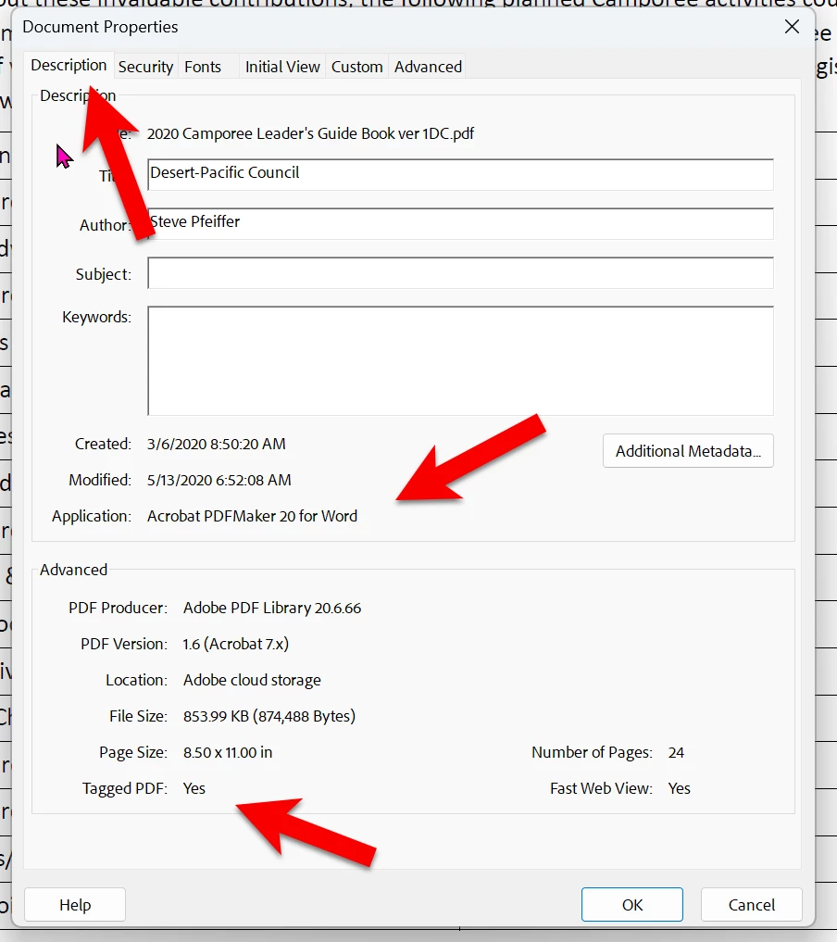Go to the Custom tab
This screenshot has height=942, width=837.
356,67
